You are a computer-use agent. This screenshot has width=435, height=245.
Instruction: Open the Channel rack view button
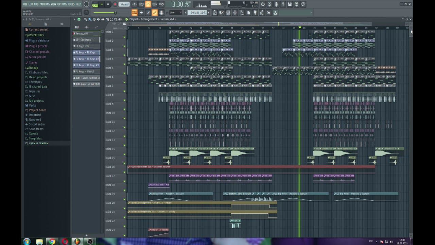pyautogui.click(x=228, y=13)
